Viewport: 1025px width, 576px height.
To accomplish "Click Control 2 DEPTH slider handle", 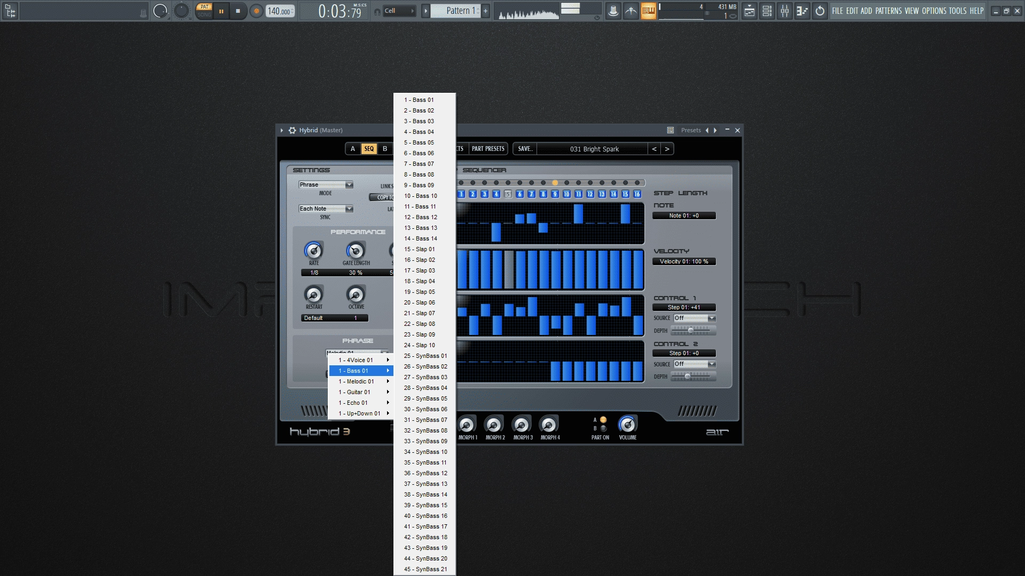I will pyautogui.click(x=688, y=377).
